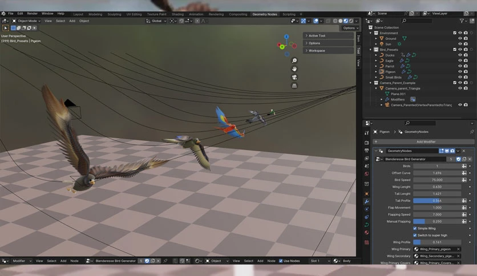Open Output properties tab icon

[366, 151]
